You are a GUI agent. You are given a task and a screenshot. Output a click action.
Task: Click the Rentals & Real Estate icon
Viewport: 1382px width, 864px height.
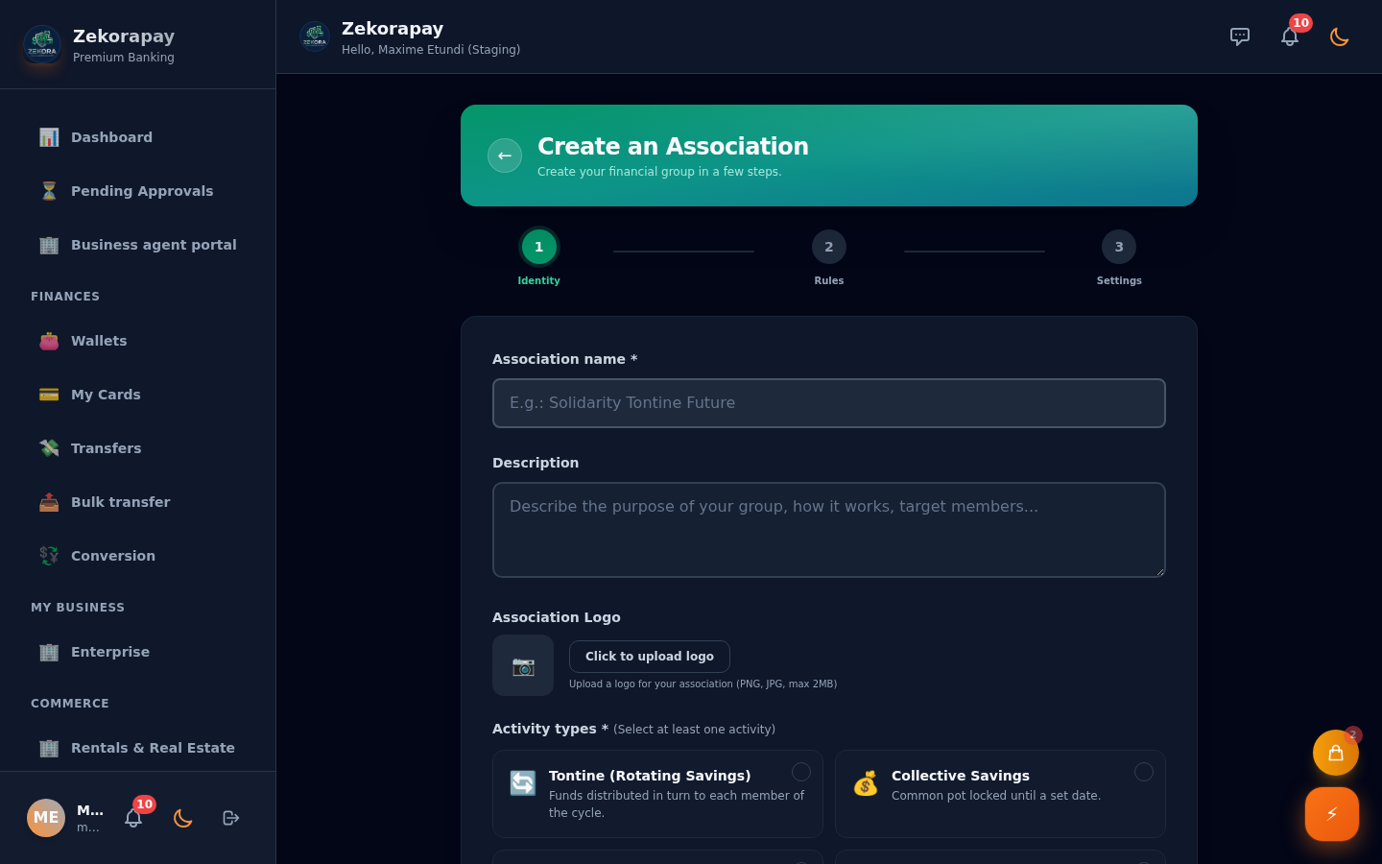[x=49, y=748]
